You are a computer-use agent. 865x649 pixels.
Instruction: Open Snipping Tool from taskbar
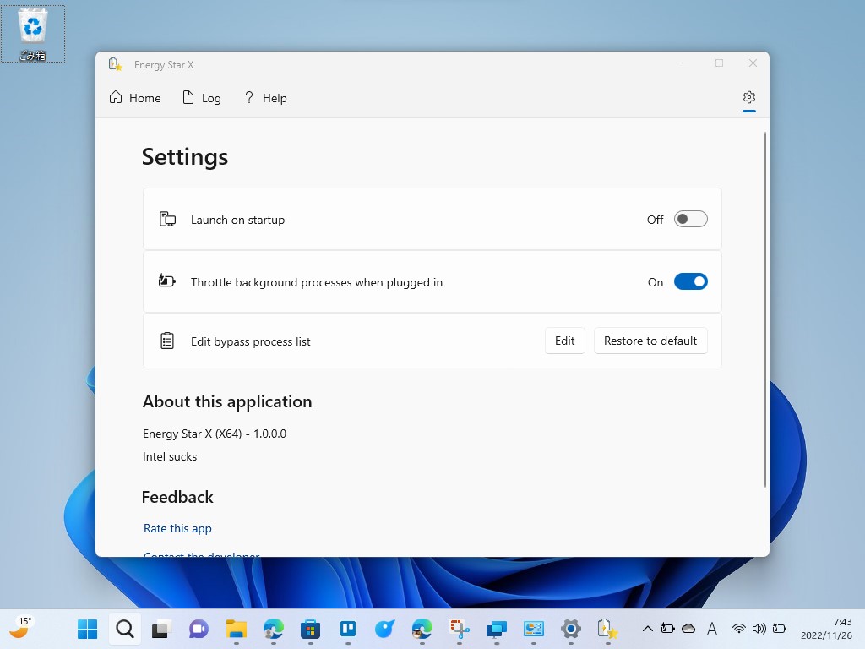459,629
